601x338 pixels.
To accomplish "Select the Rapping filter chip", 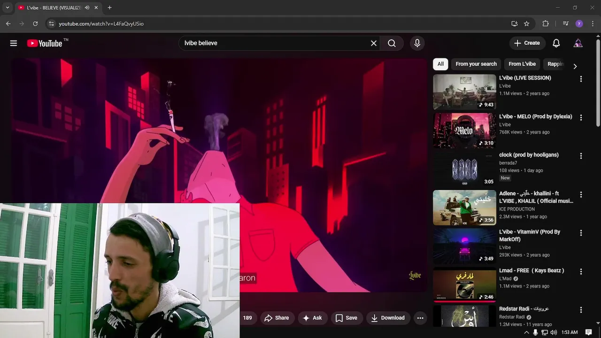I will 555,64.
